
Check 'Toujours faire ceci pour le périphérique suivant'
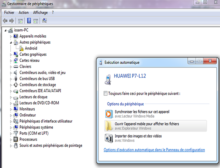tap(105, 93)
